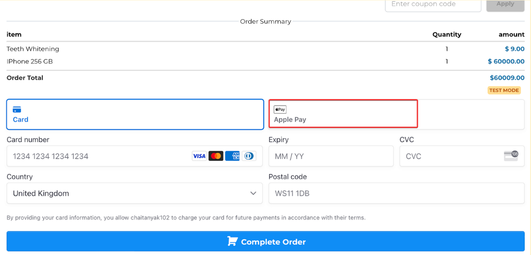Click the Visa card brand icon
The height and width of the screenshot is (255, 531).
coord(199,156)
